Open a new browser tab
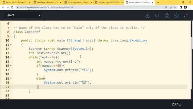This screenshot has height=109, width=193. point(158,2)
